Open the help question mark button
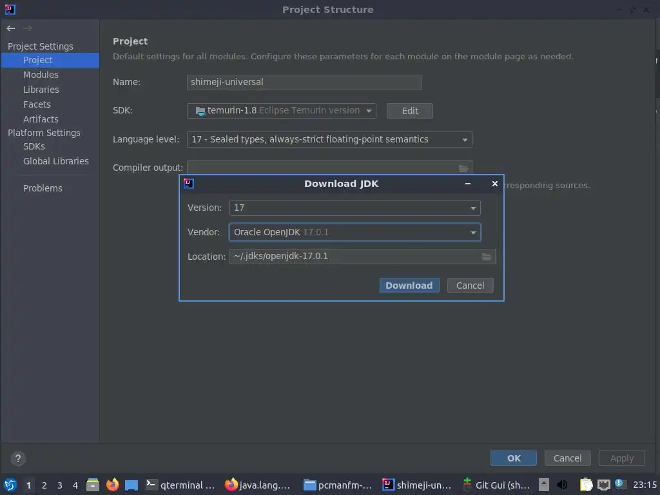 pos(17,458)
